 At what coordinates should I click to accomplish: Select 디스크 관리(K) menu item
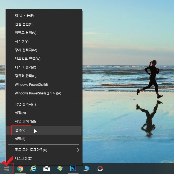tap(44, 67)
